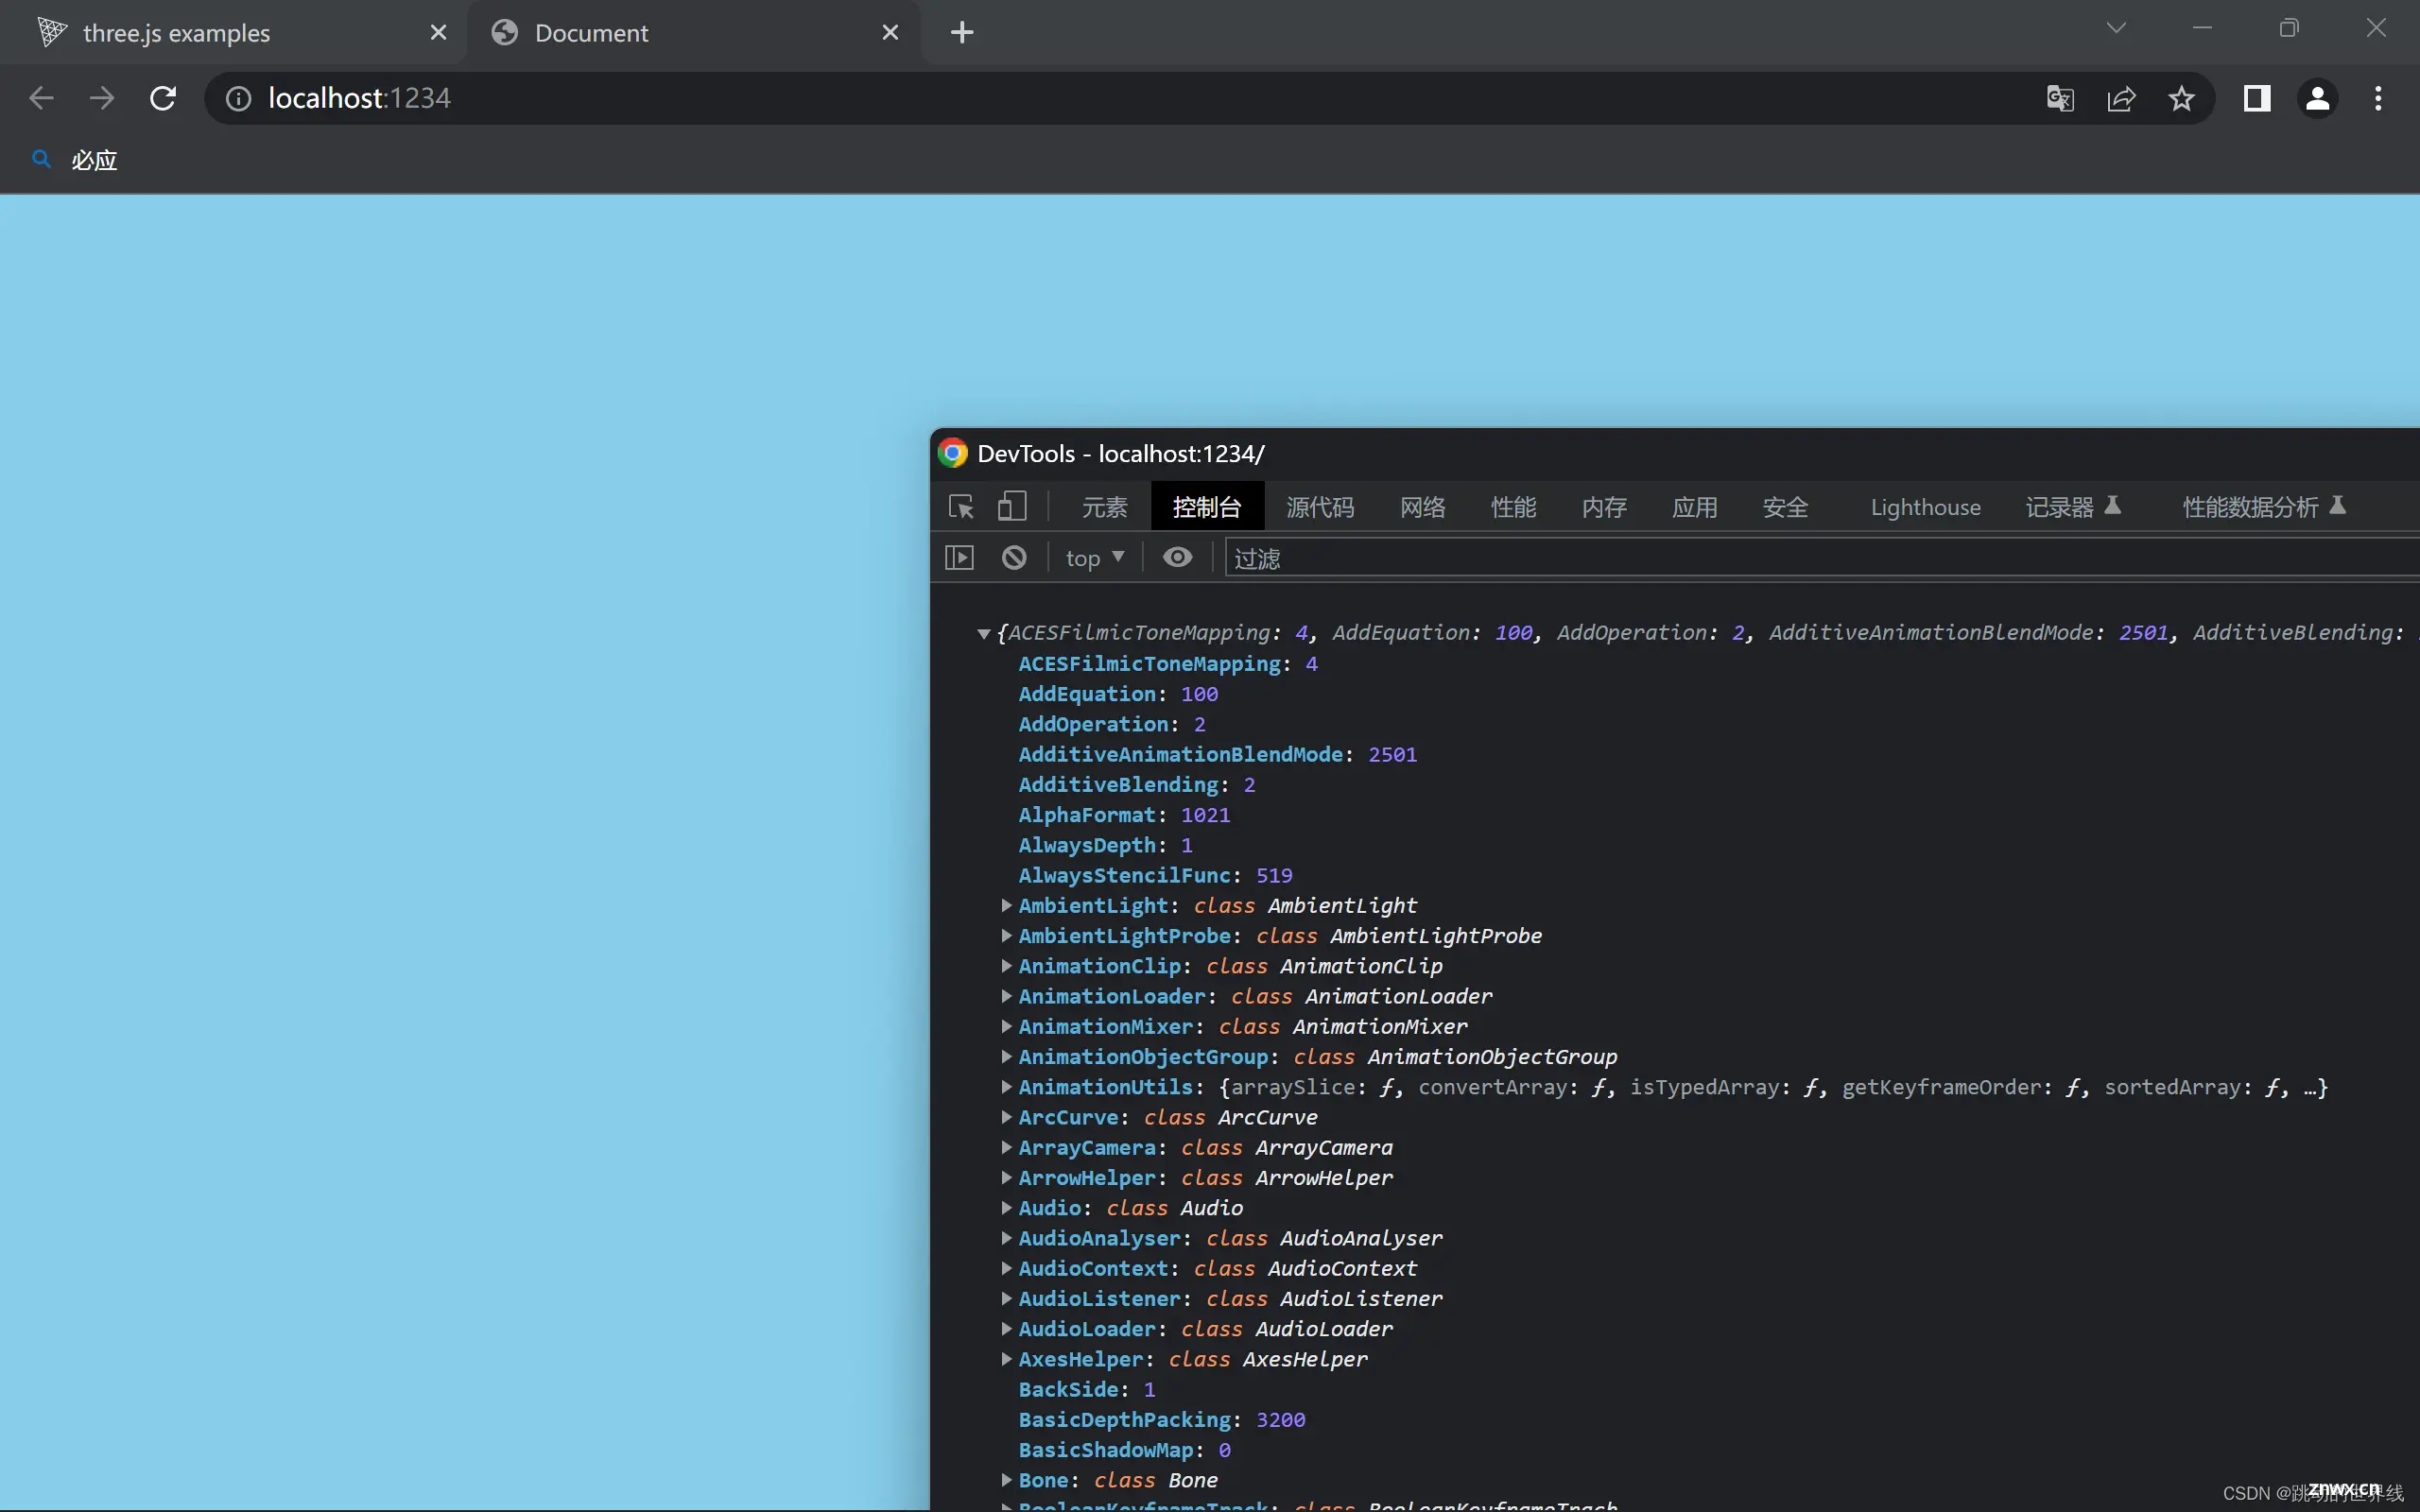Expand the AmbientLight class entry
This screenshot has width=2420, height=1512.
[1005, 904]
